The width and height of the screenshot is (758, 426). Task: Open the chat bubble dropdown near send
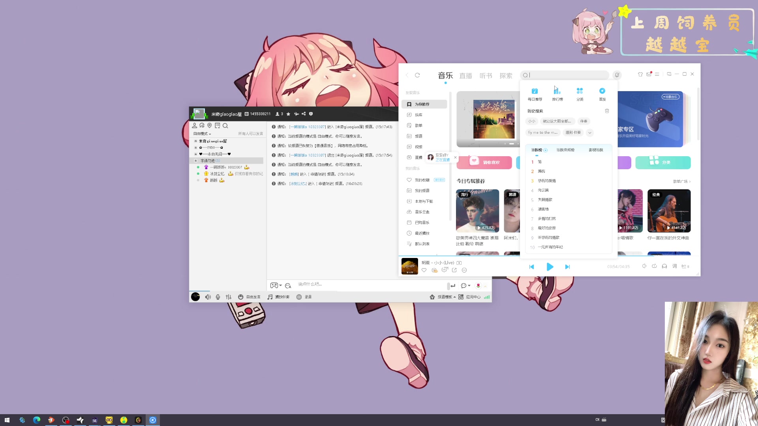point(465,286)
